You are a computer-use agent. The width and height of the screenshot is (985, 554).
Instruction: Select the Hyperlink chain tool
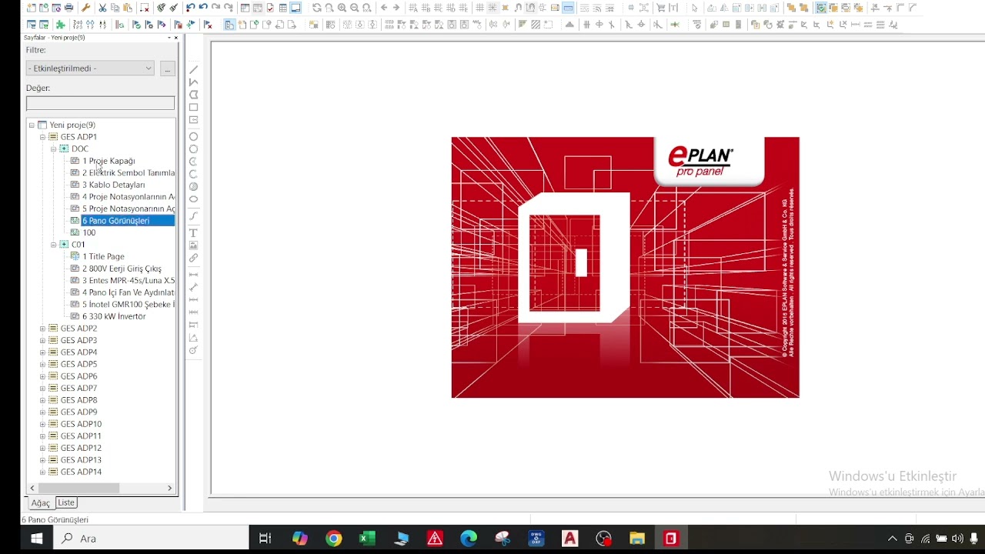coord(194,258)
